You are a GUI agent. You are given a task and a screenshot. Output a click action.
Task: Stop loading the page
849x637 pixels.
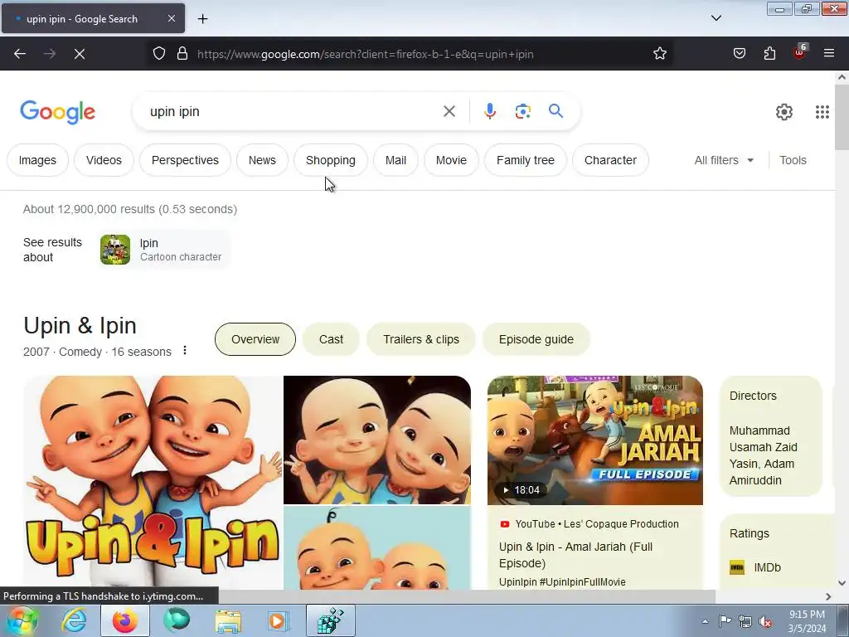click(x=80, y=54)
